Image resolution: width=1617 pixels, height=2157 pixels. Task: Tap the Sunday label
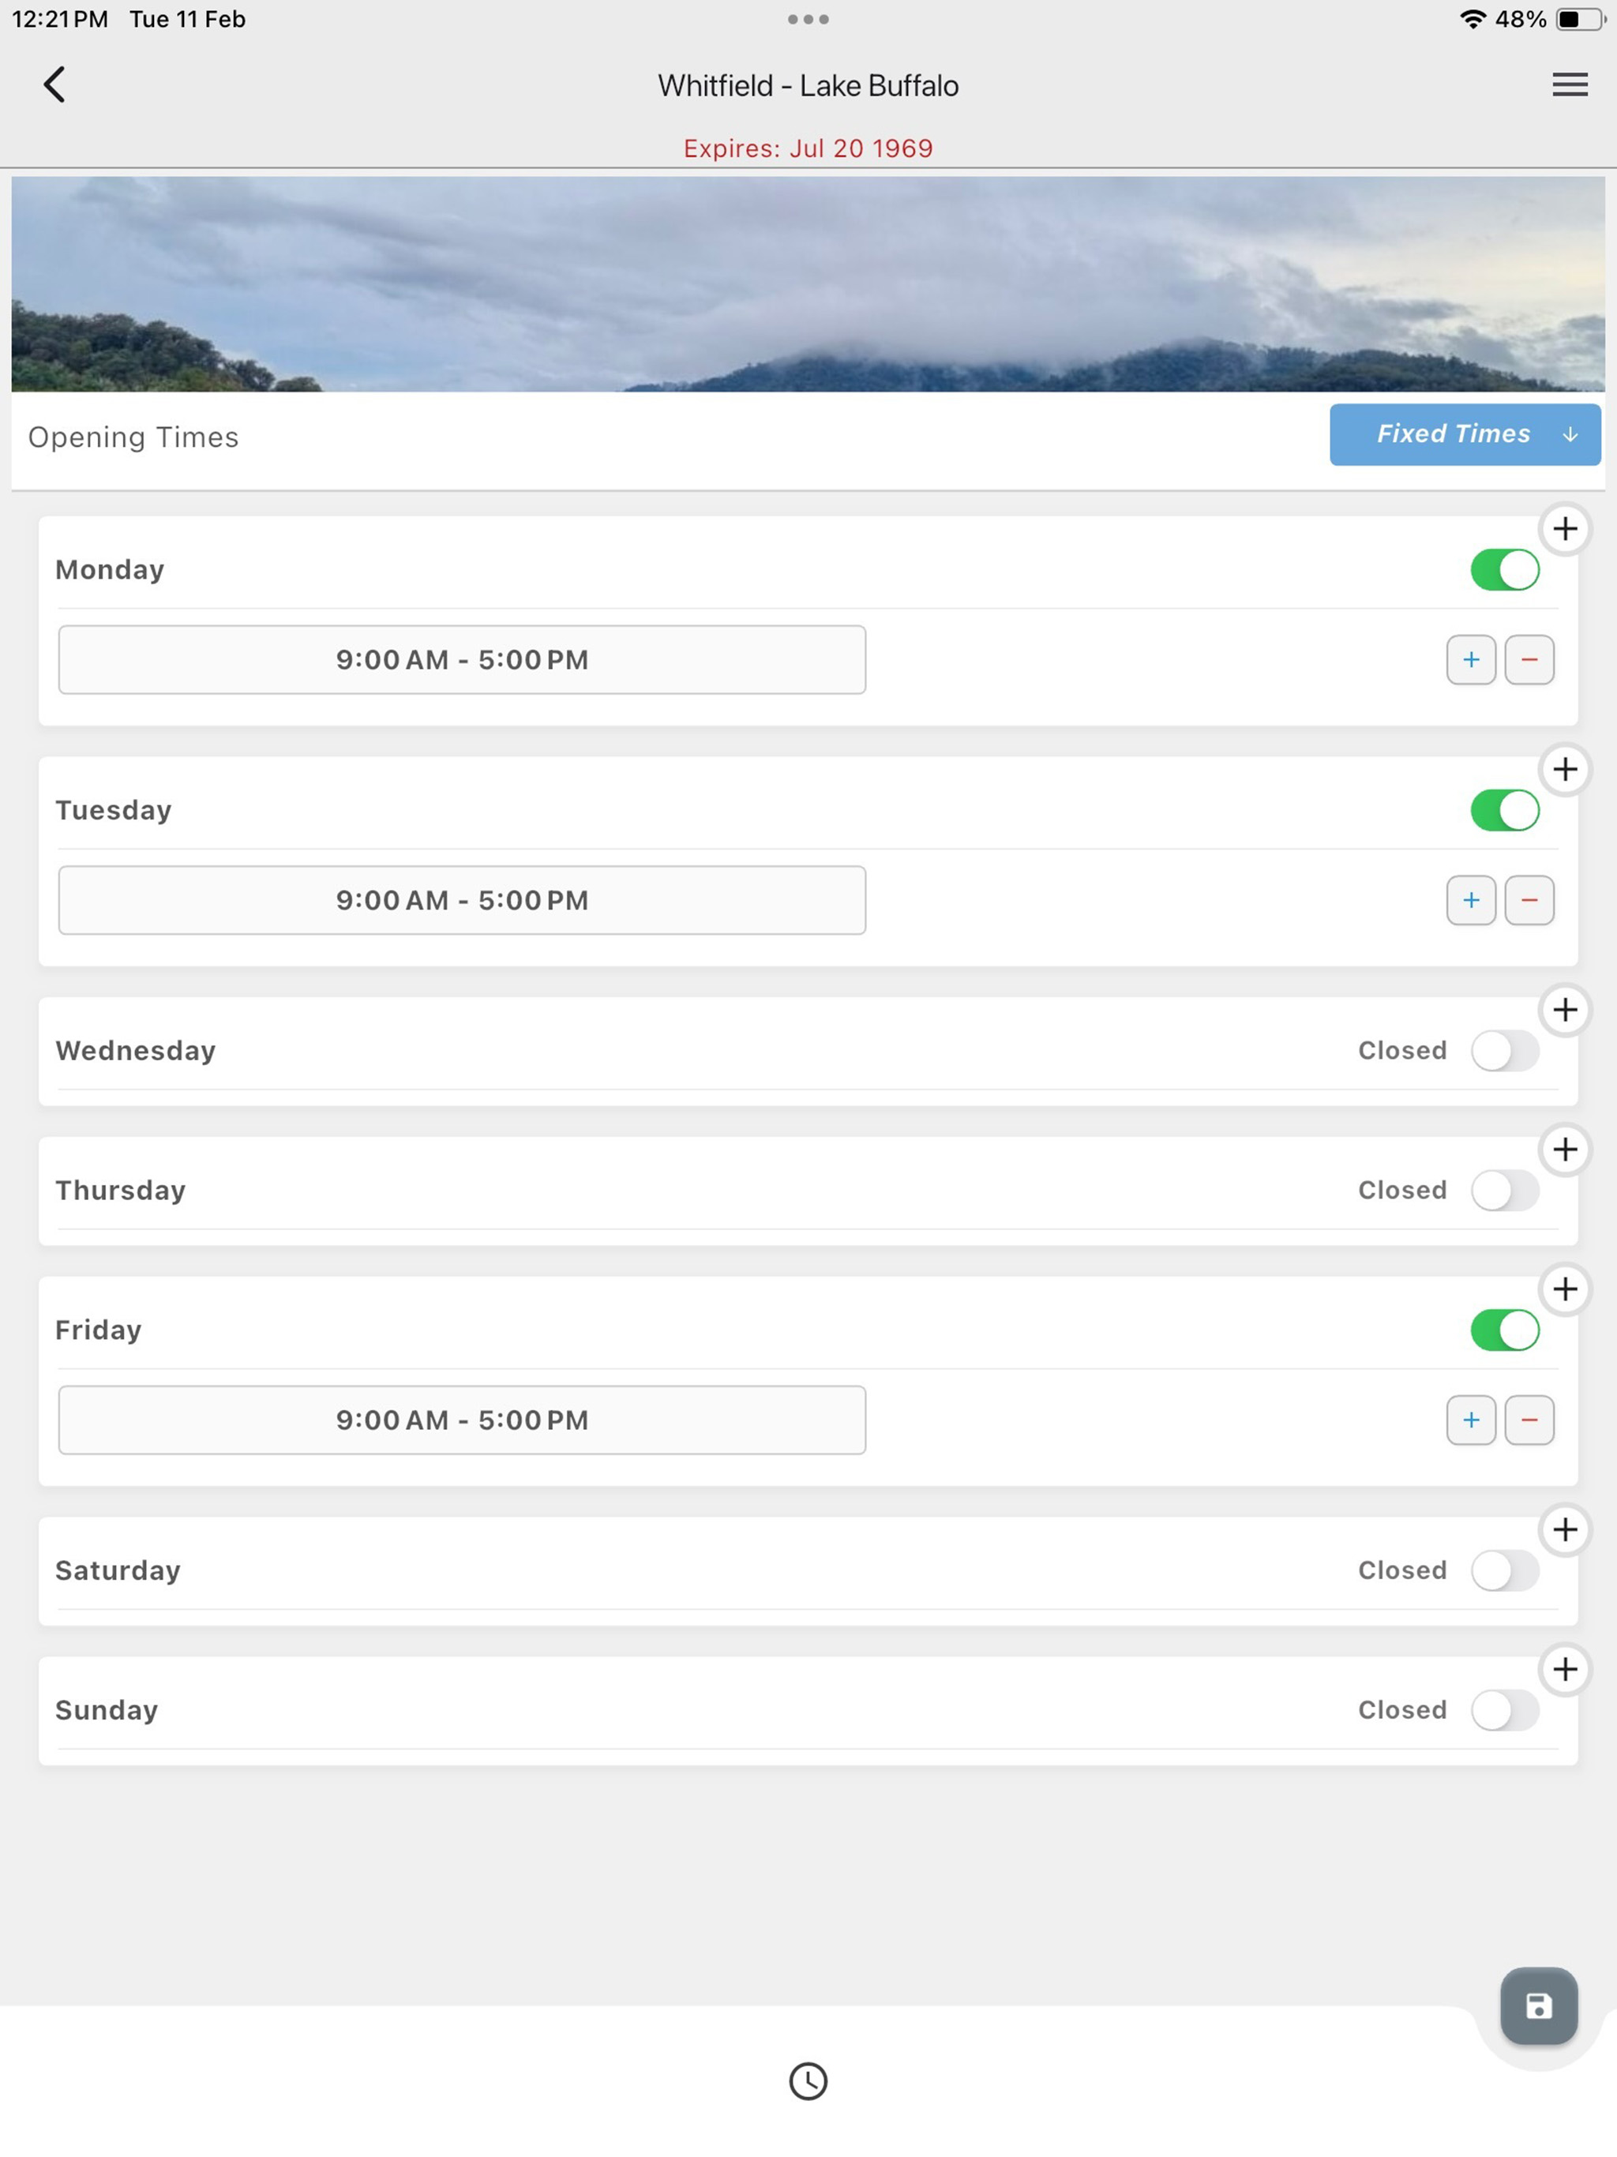(x=107, y=1710)
